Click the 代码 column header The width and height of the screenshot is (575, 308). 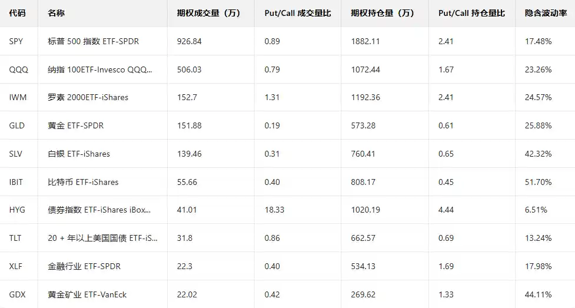point(17,13)
